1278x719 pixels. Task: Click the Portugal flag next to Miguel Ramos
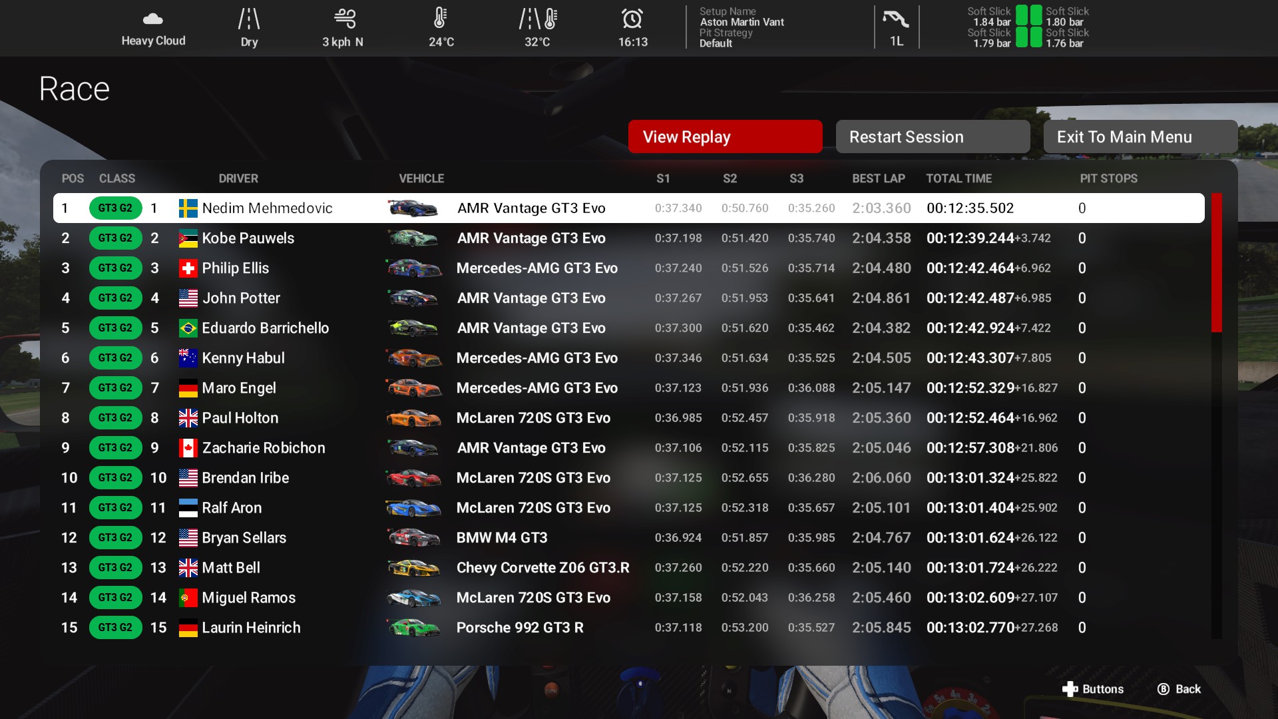[x=188, y=598]
